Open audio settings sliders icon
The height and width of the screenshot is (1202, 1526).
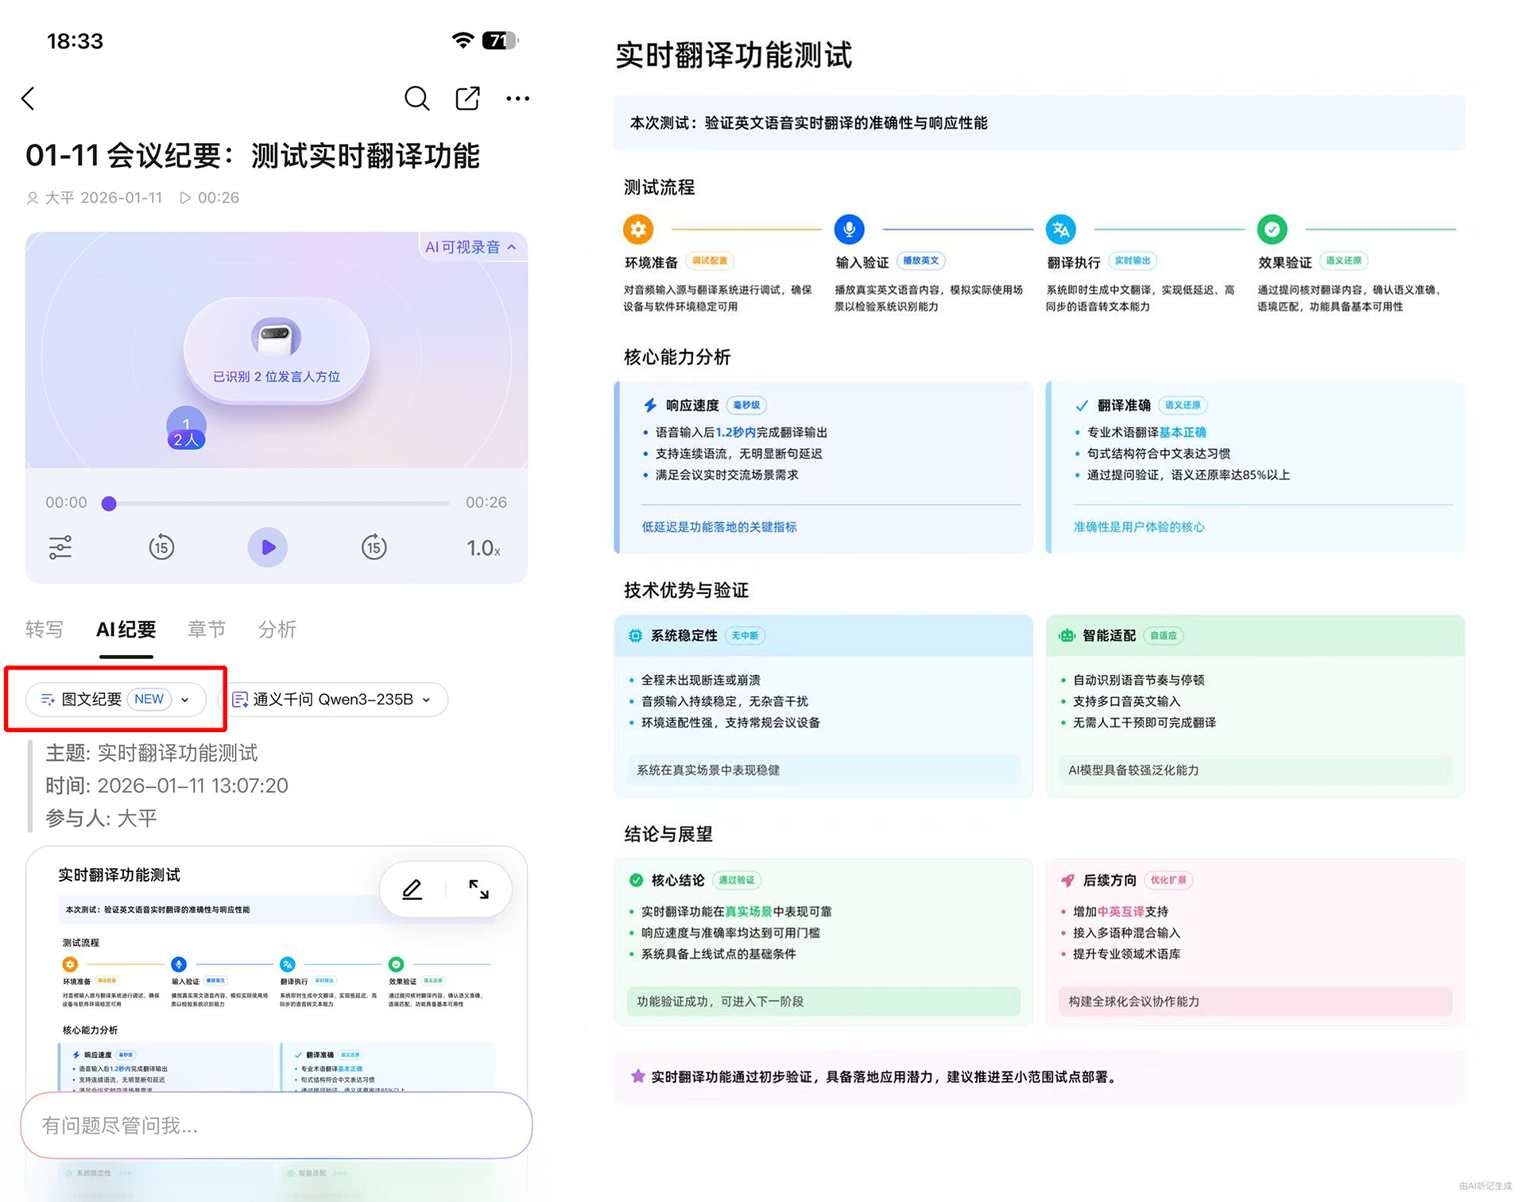click(x=60, y=548)
